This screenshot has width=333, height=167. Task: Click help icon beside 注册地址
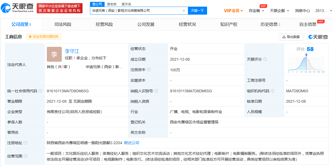25,143
